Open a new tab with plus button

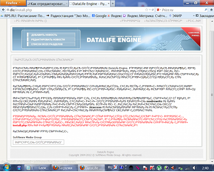coord(113,4)
